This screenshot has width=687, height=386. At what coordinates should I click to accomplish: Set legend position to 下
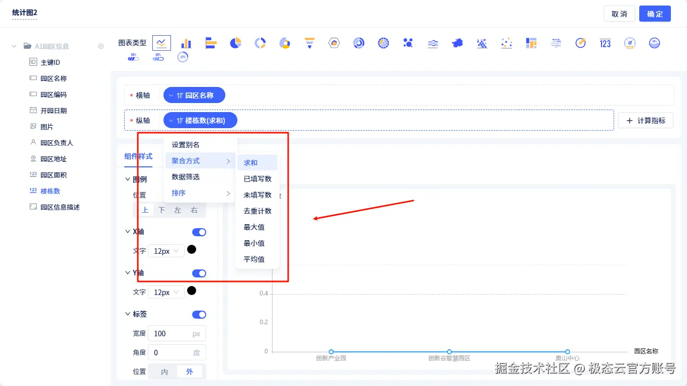tap(161, 210)
